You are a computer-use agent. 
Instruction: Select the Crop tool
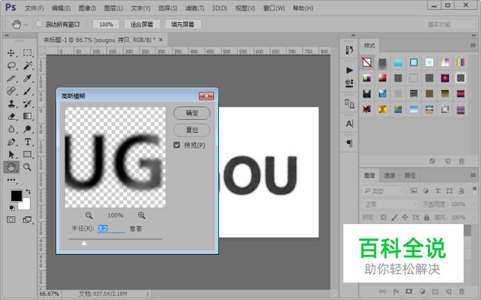[11, 78]
